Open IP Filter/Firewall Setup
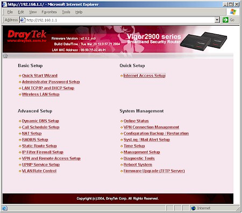 tap(42, 152)
